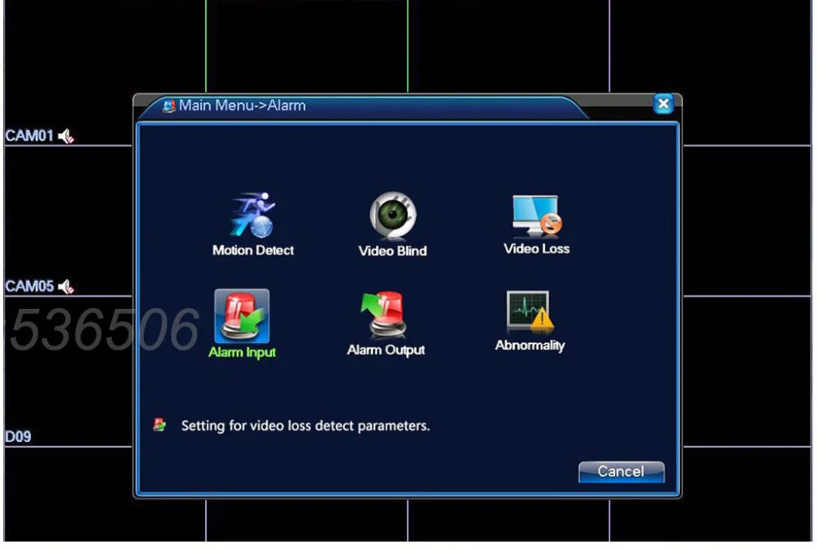Click the Main Menu->Alarm title text
The image size is (817, 549).
243,105
